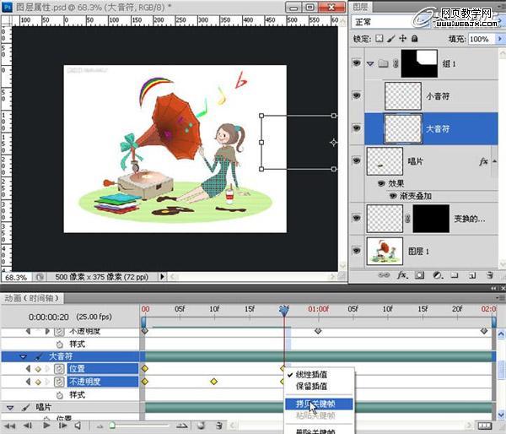The height and width of the screenshot is (434, 506).
Task: Collapse the 组 1 group triangle
Action: 370,62
